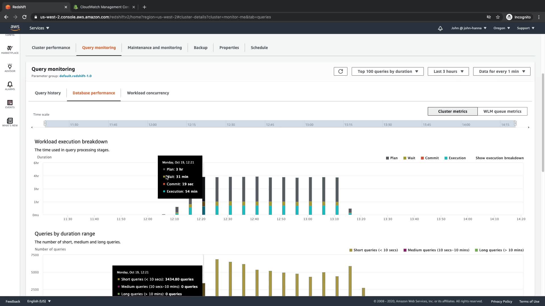The image size is (545, 306).
Task: Click the left handle of the time scale slider
Action: click(45, 123)
